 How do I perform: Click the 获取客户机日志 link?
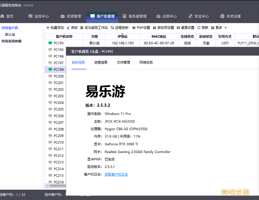tap(116, 174)
